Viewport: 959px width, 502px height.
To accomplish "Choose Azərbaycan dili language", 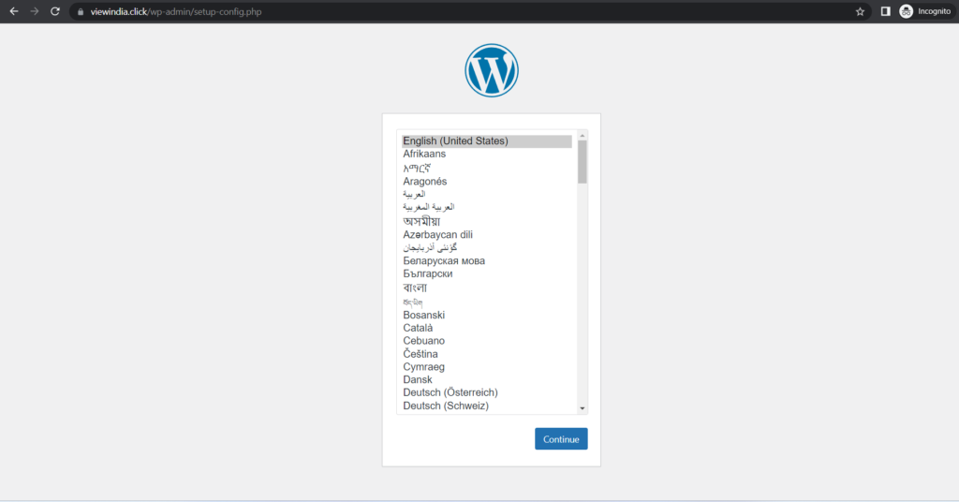I will [x=487, y=235].
